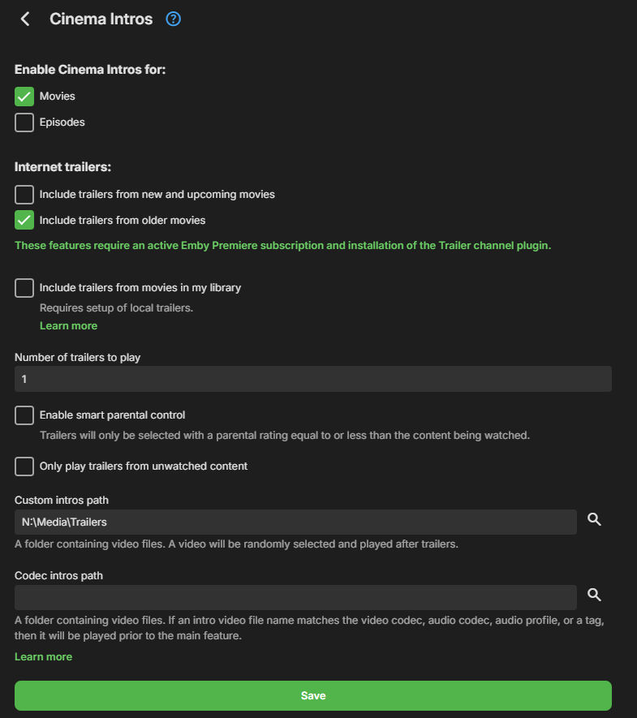Viewport: 637px width, 718px height.
Task: Enable trailers from new and upcoming movies
Action: [x=24, y=195]
